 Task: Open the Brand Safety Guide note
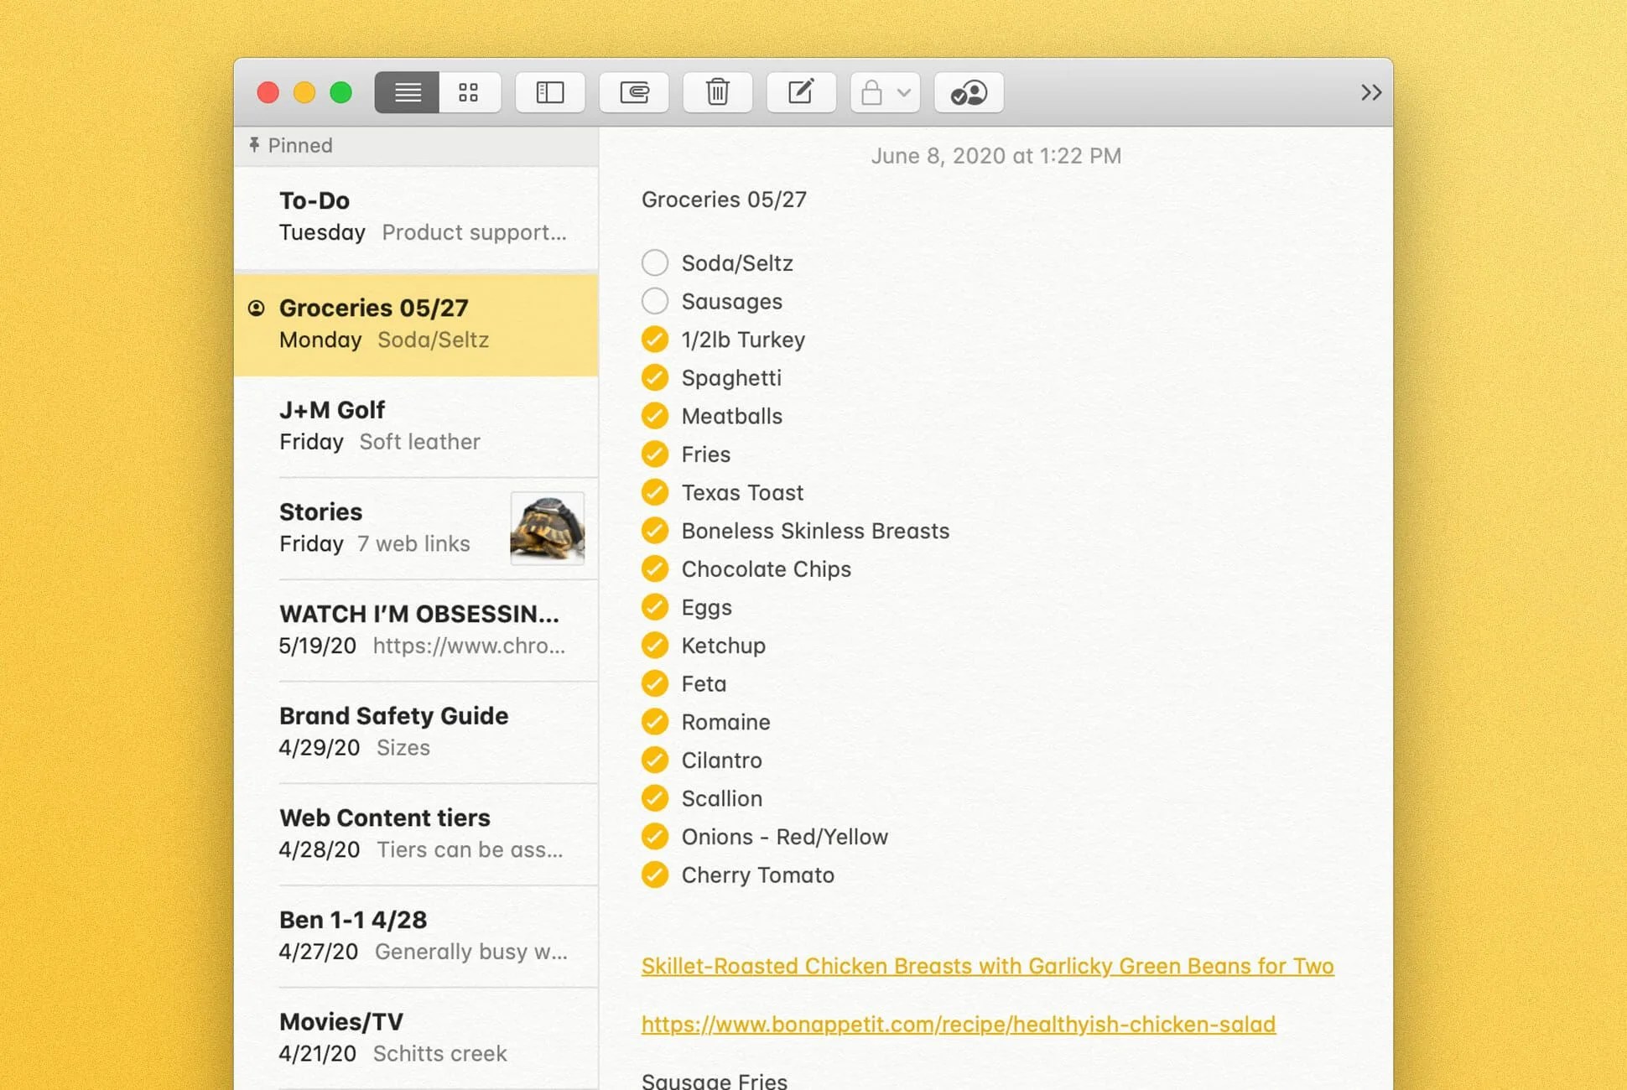pos(417,732)
